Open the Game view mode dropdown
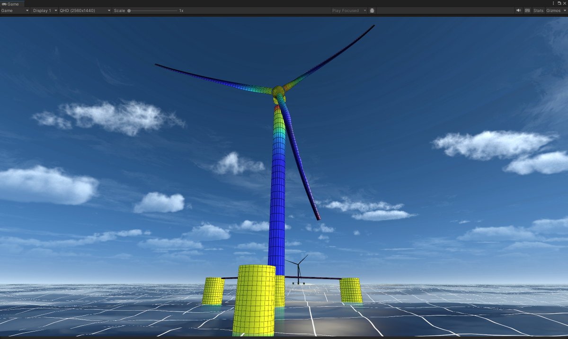 15,10
